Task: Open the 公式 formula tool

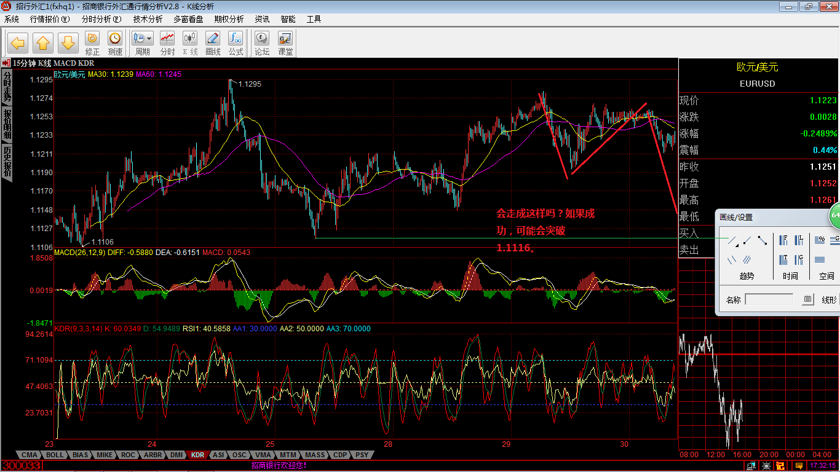Action: point(236,43)
